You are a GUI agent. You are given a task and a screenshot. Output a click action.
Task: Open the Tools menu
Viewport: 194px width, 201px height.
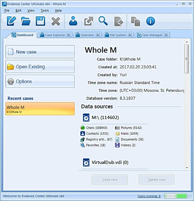pos(45,10)
